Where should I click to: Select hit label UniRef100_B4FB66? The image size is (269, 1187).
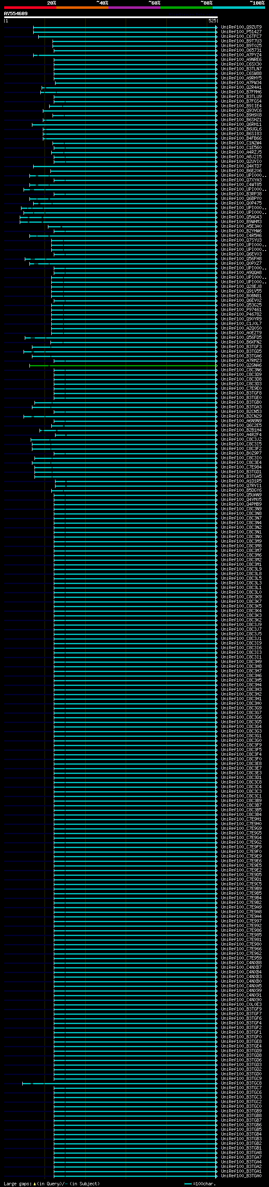coord(241,138)
